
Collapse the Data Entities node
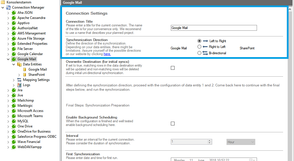[x=14, y=64]
